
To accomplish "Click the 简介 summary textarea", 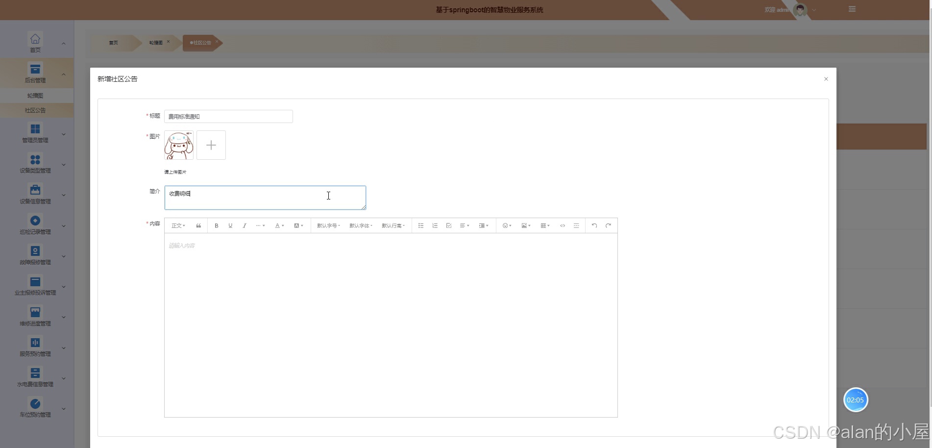I will tap(265, 198).
